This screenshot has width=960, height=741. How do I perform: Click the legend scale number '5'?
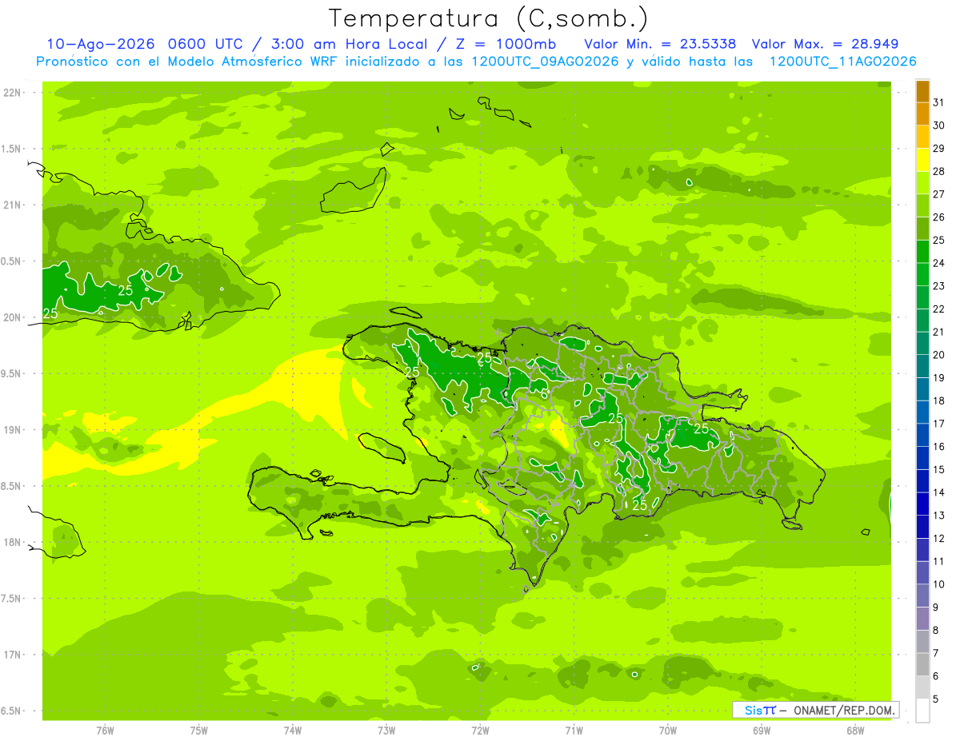coord(936,699)
